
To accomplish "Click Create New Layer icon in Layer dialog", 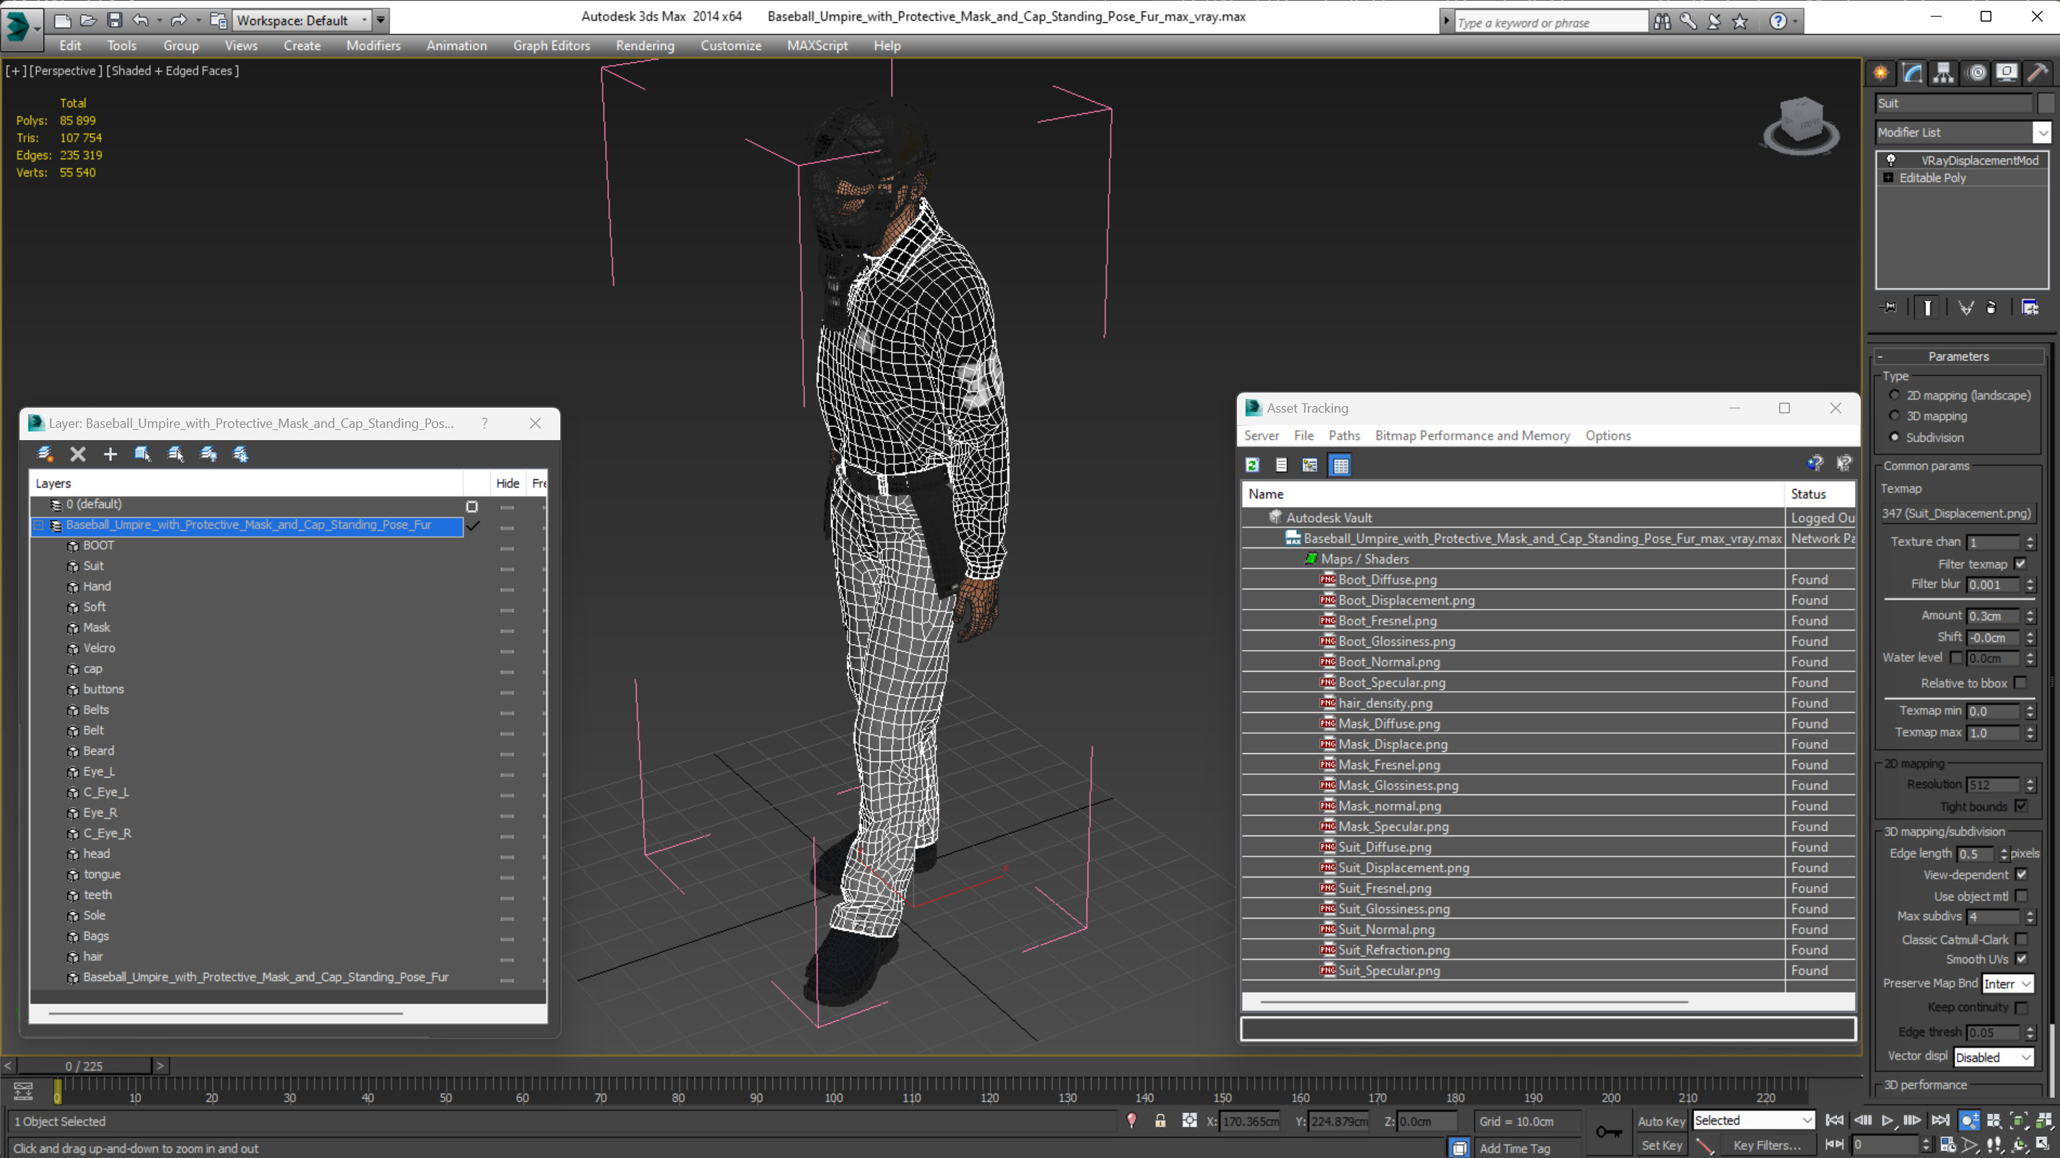I will pos(45,454).
